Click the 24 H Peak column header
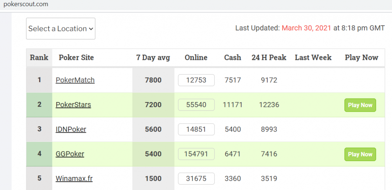392x190 pixels. (x=269, y=58)
